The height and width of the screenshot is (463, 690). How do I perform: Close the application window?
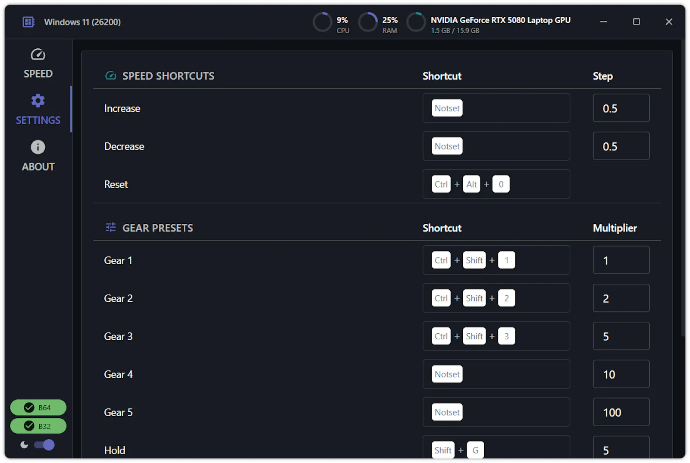tap(669, 22)
